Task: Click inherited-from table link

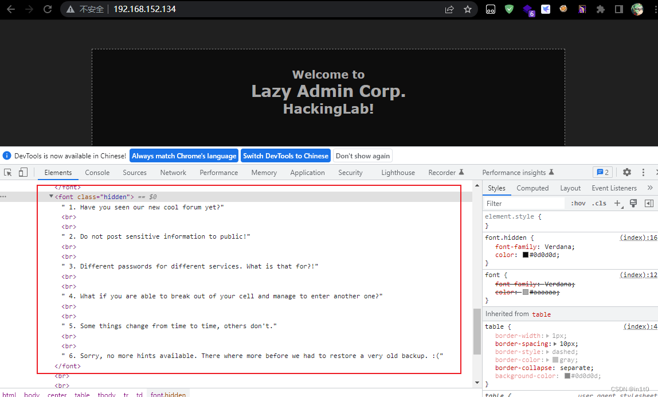Action: 541,314
